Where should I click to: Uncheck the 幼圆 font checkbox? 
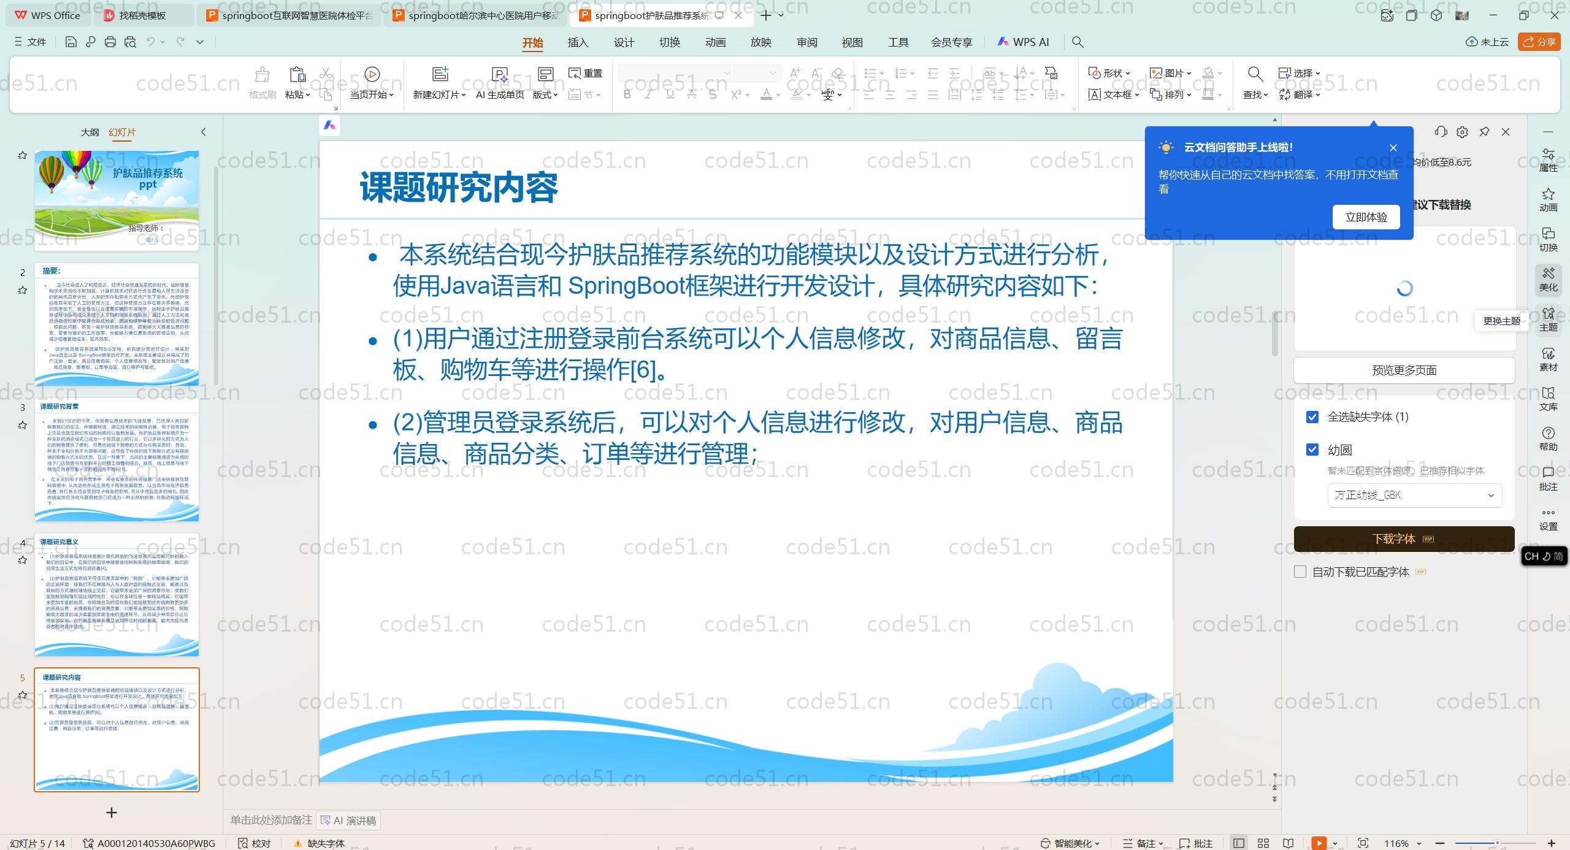(x=1312, y=450)
